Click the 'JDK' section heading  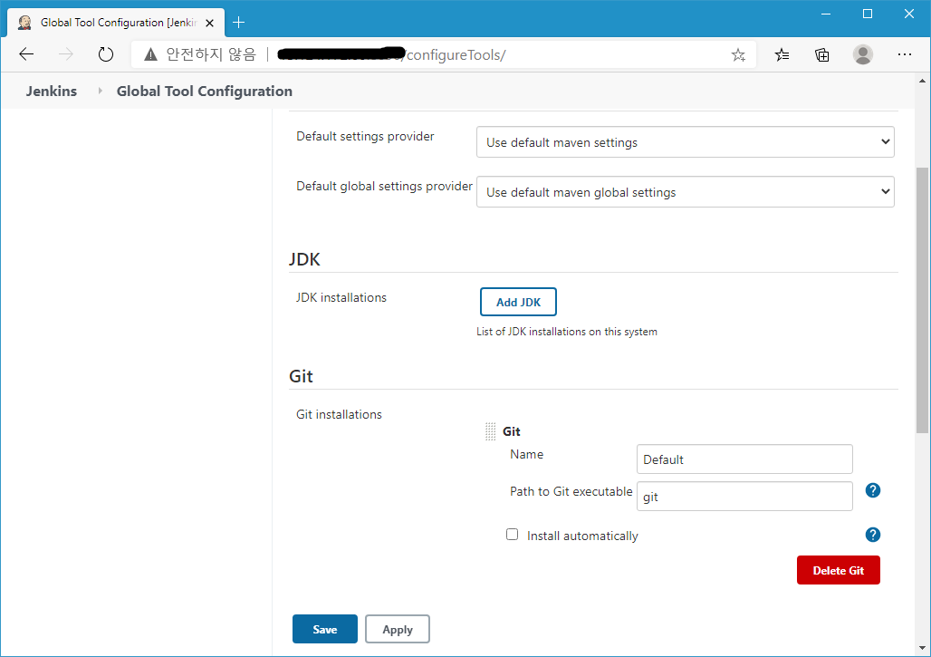304,259
